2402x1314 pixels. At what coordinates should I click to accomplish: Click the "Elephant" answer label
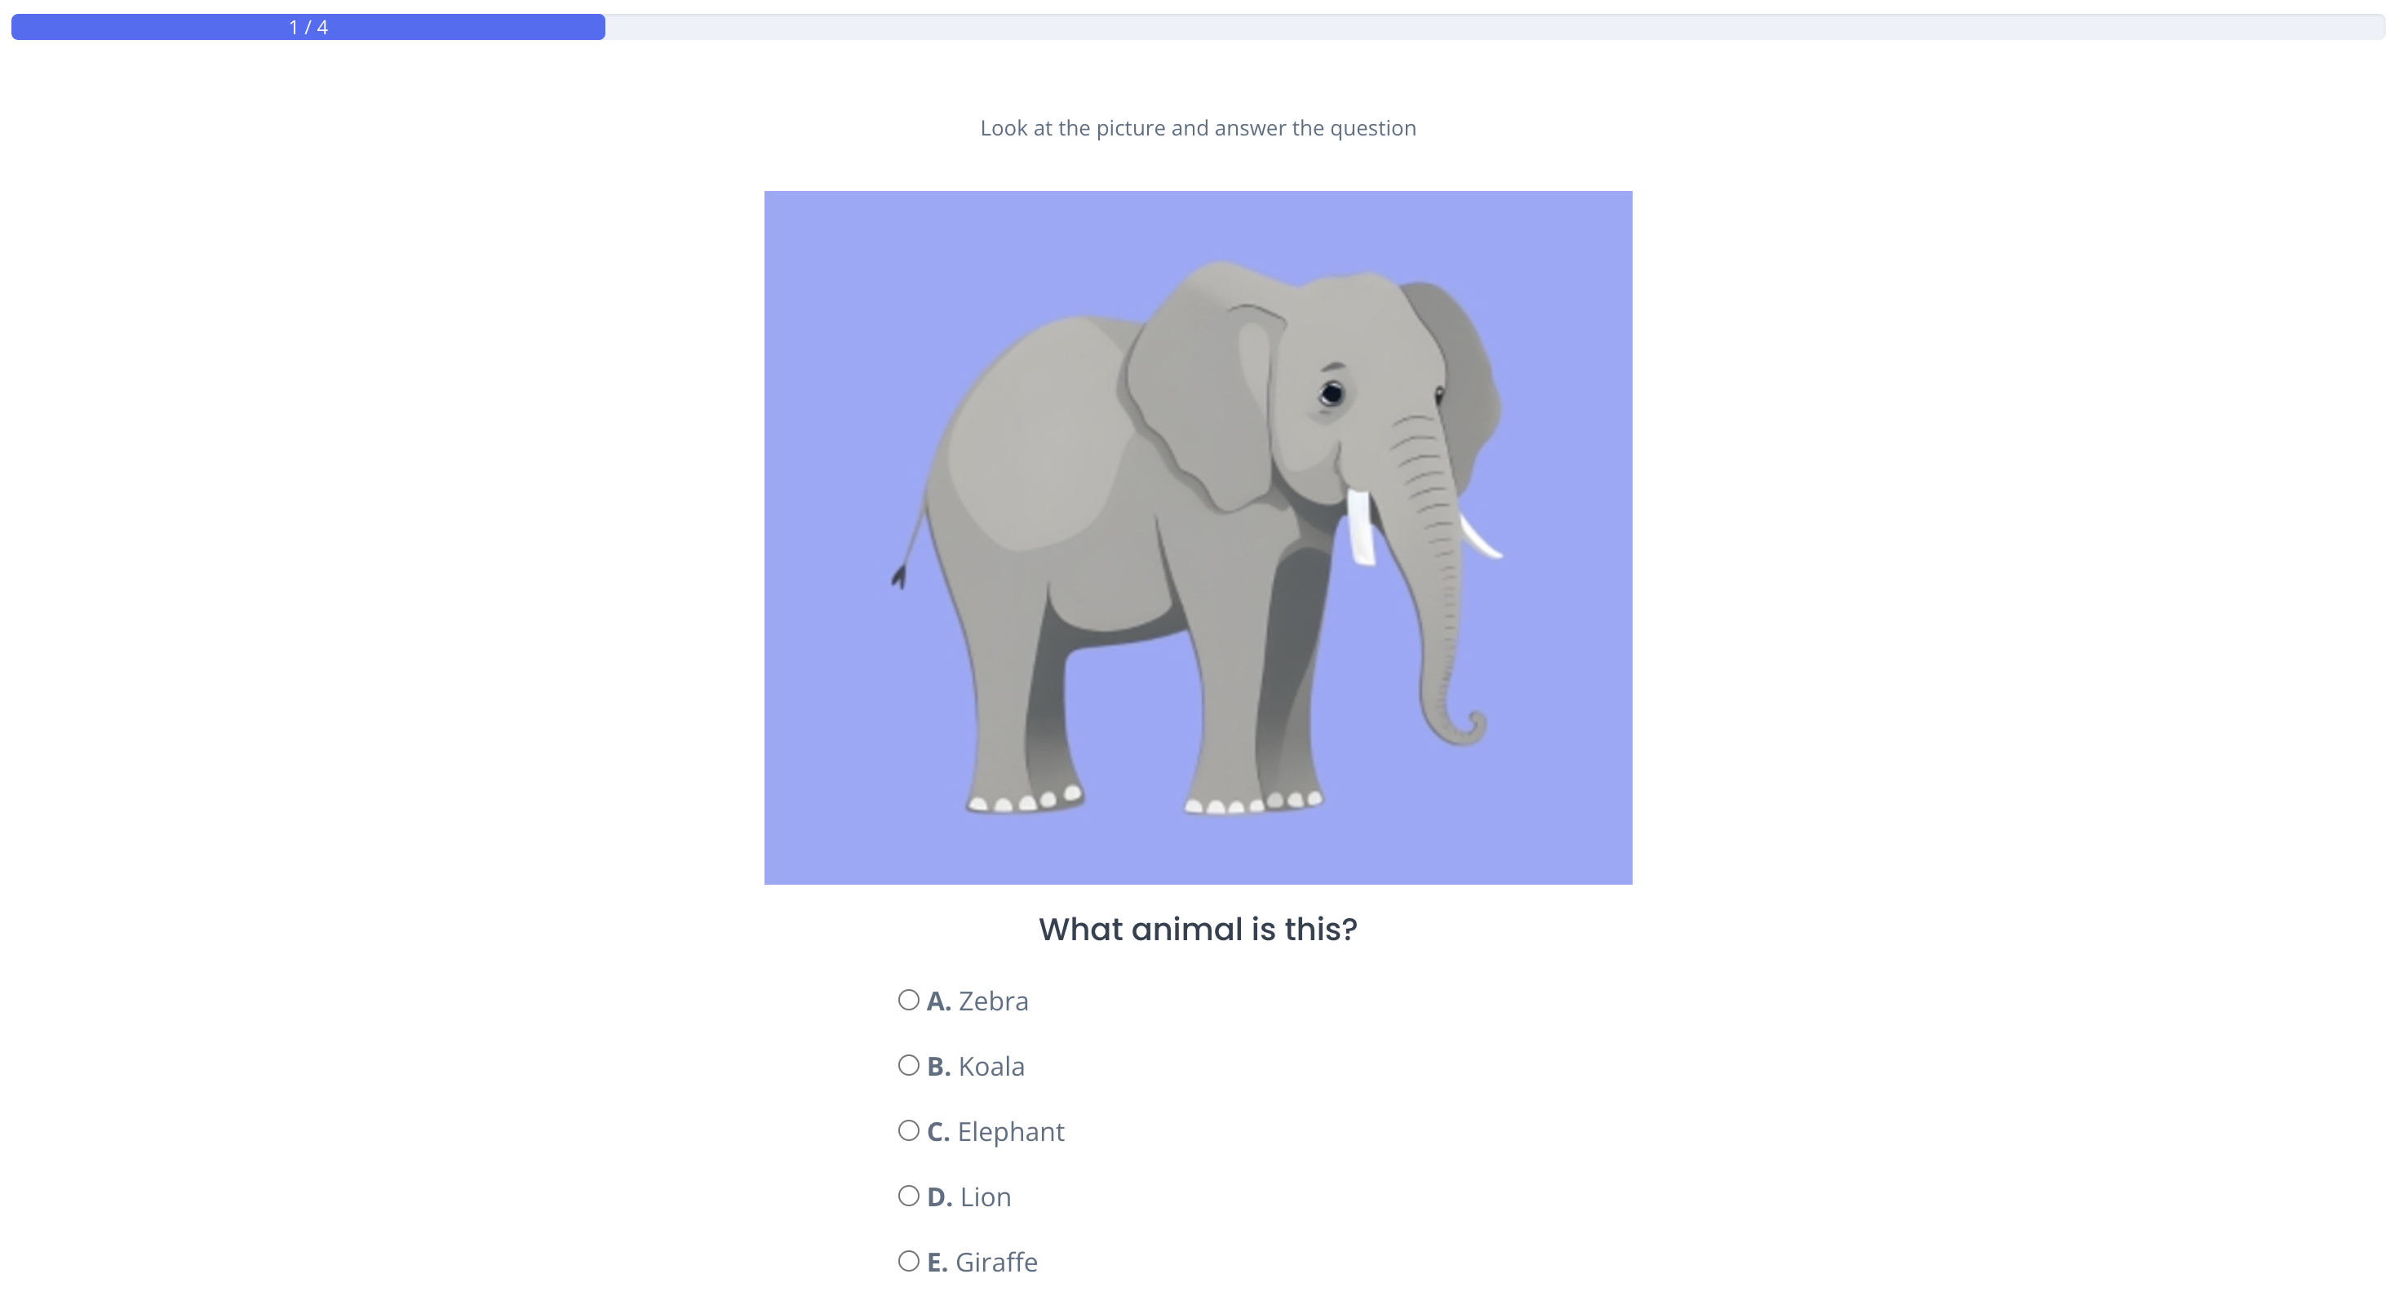click(1011, 1132)
